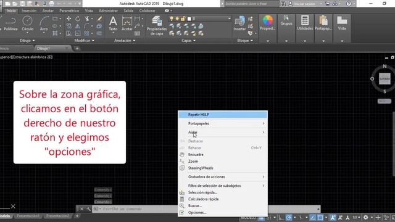Viewport: 395px width, 222px height.
Task: Click the layer color swatch in layer dropdown
Action: pos(189,18)
